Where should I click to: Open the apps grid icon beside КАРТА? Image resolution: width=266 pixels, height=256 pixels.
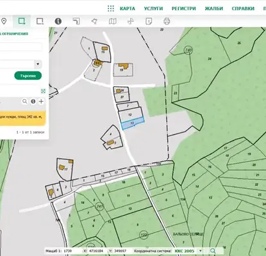(x=111, y=8)
